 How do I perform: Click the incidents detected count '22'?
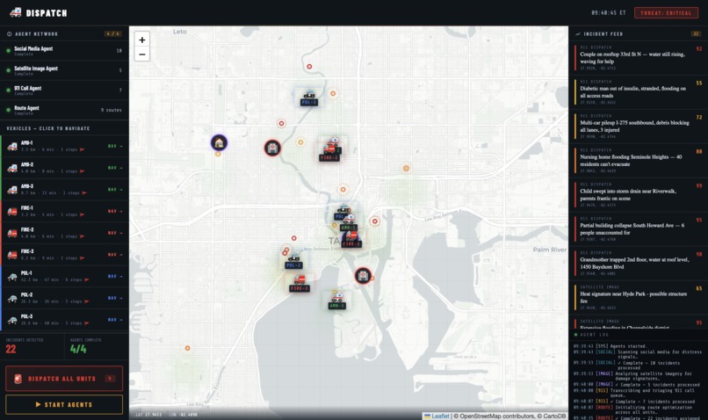(11, 349)
